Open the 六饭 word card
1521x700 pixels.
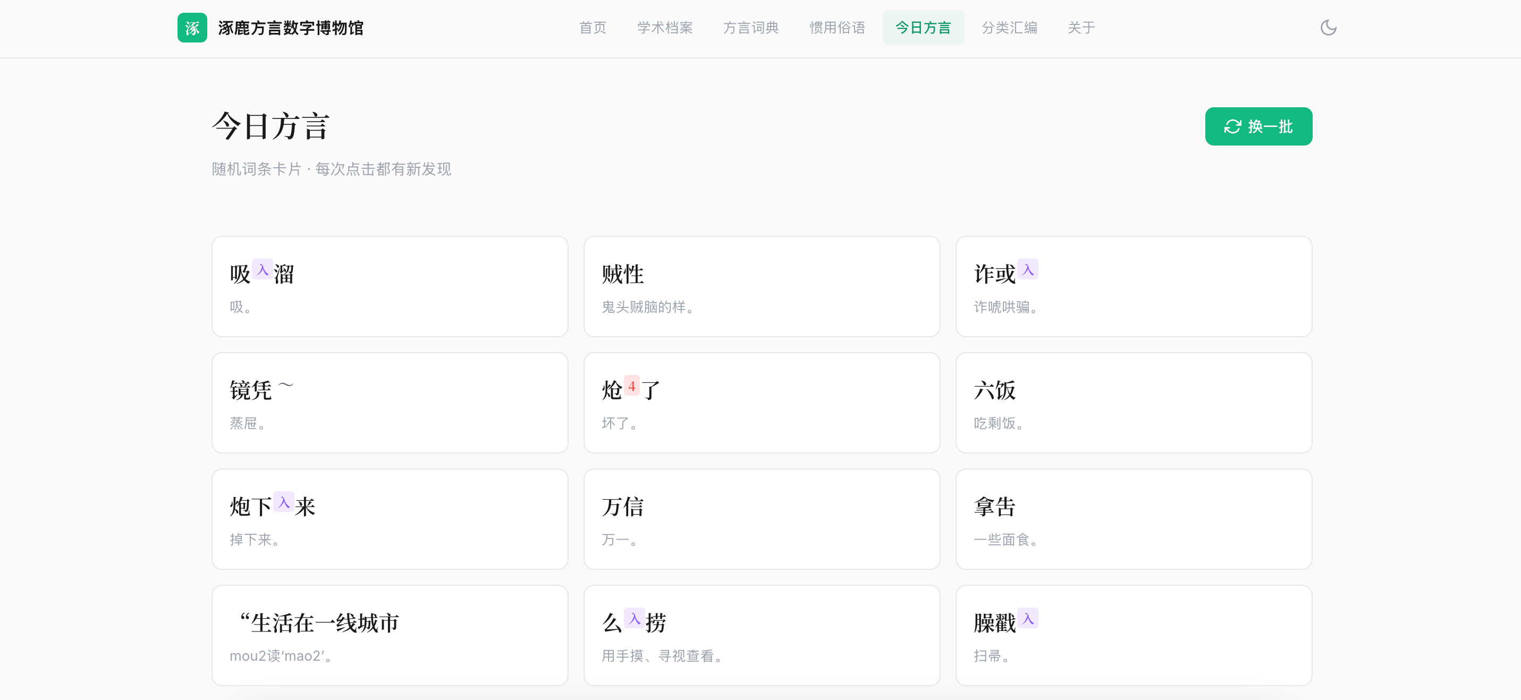[1134, 403]
